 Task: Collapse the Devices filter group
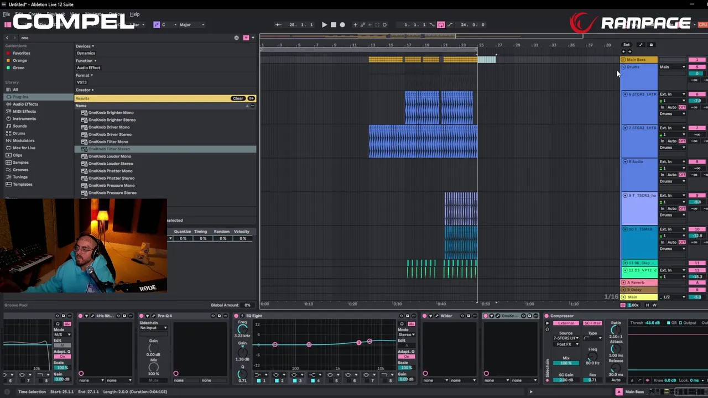[x=85, y=46]
